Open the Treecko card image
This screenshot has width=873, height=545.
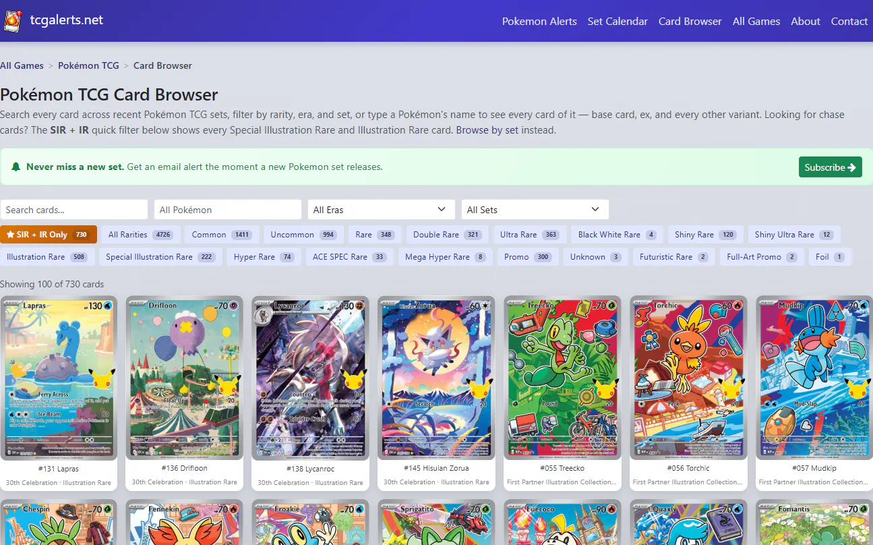[x=562, y=378]
